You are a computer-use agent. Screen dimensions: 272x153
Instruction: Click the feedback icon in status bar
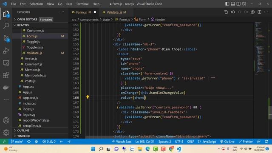click(259, 142)
